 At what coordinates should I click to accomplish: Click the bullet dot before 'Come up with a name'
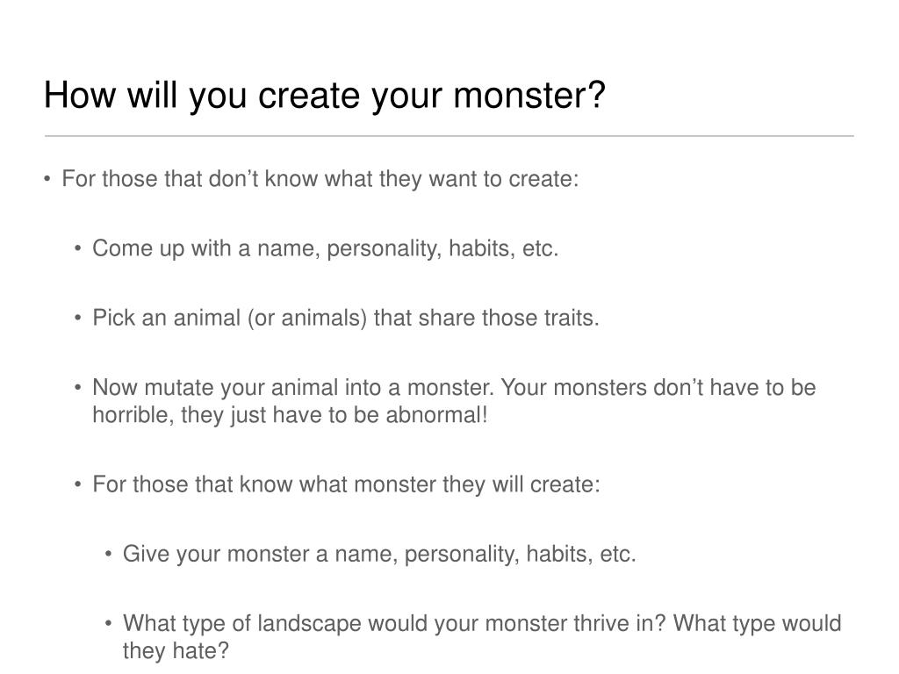pyautogui.click(x=78, y=248)
